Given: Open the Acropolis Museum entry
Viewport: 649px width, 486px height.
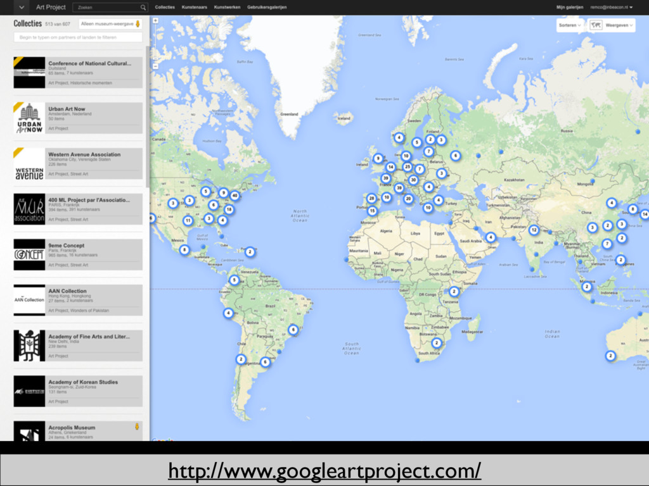Looking at the screenshot, I should [78, 431].
